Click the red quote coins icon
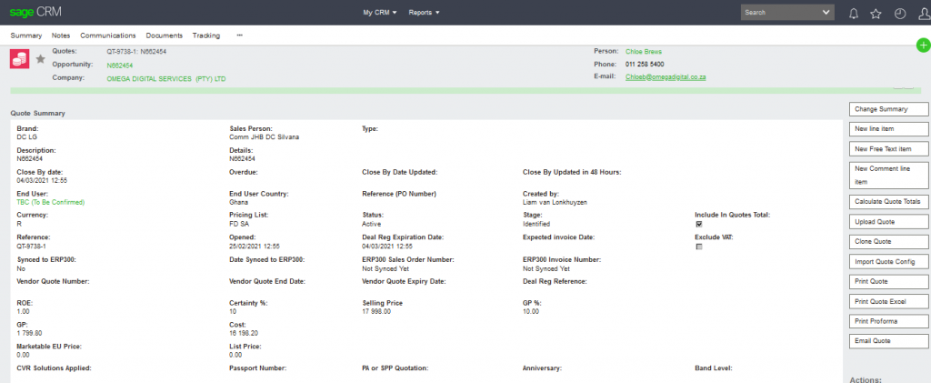The height and width of the screenshot is (383, 931). point(20,58)
